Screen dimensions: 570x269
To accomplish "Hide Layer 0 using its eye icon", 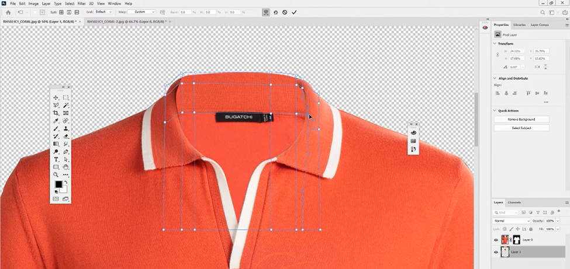I will point(496,240).
